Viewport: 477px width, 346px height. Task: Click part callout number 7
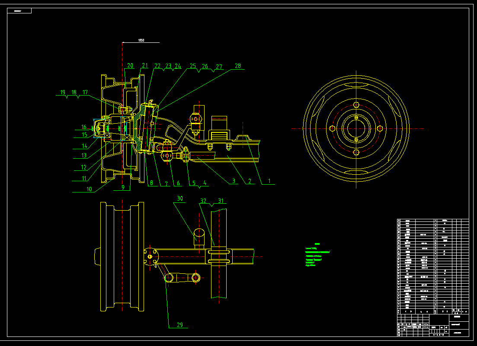(x=166, y=183)
